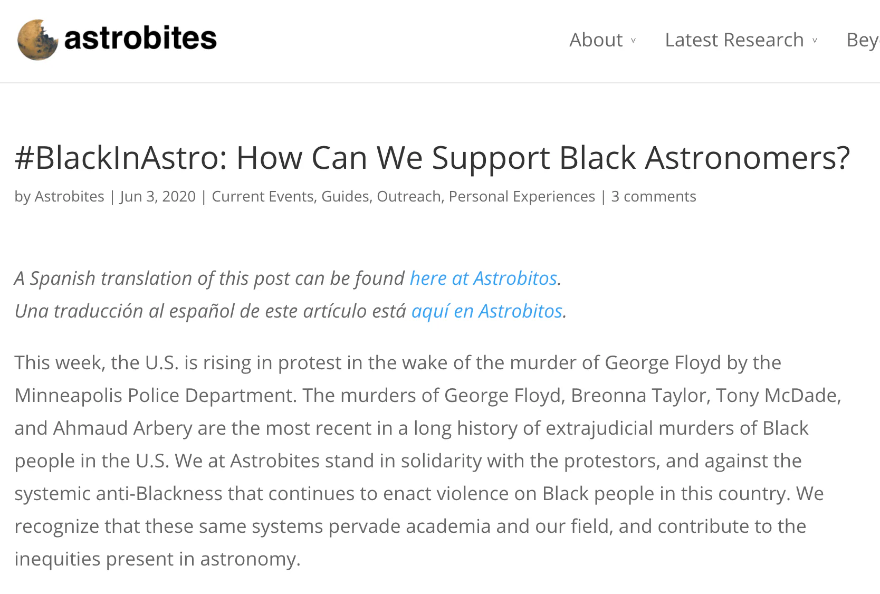Expand the Latest Research dropdown arrow
The height and width of the screenshot is (594, 880).
point(815,41)
